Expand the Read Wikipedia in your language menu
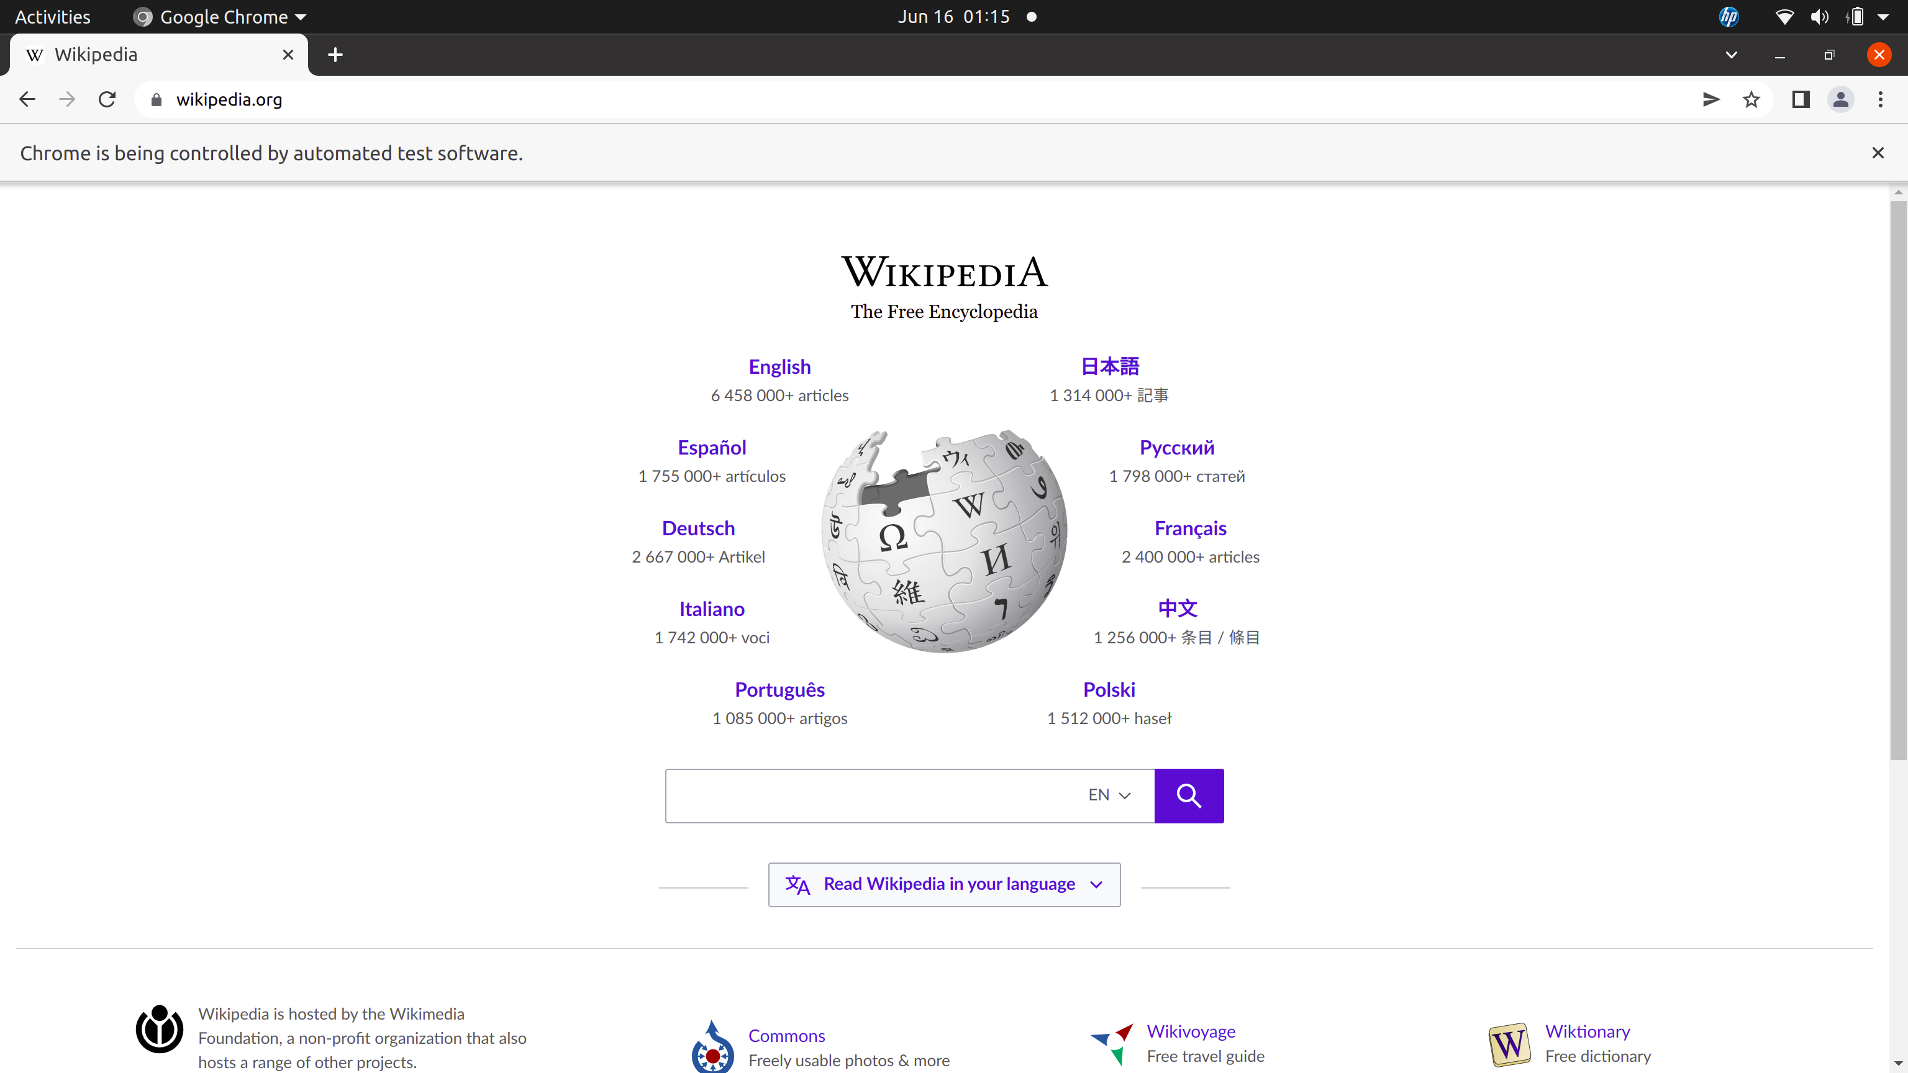This screenshot has width=1908, height=1073. (943, 883)
